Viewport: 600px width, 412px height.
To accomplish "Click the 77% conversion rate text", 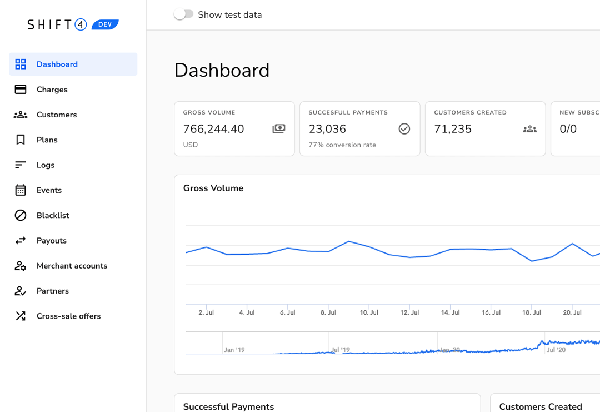I will pyautogui.click(x=342, y=145).
